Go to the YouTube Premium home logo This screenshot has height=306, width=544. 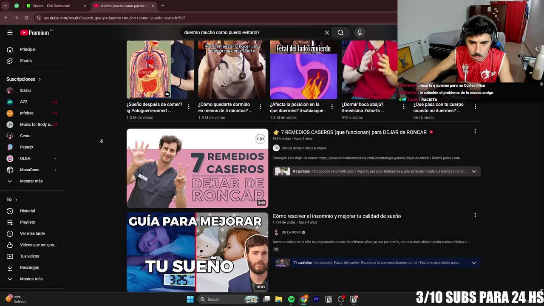pos(35,33)
